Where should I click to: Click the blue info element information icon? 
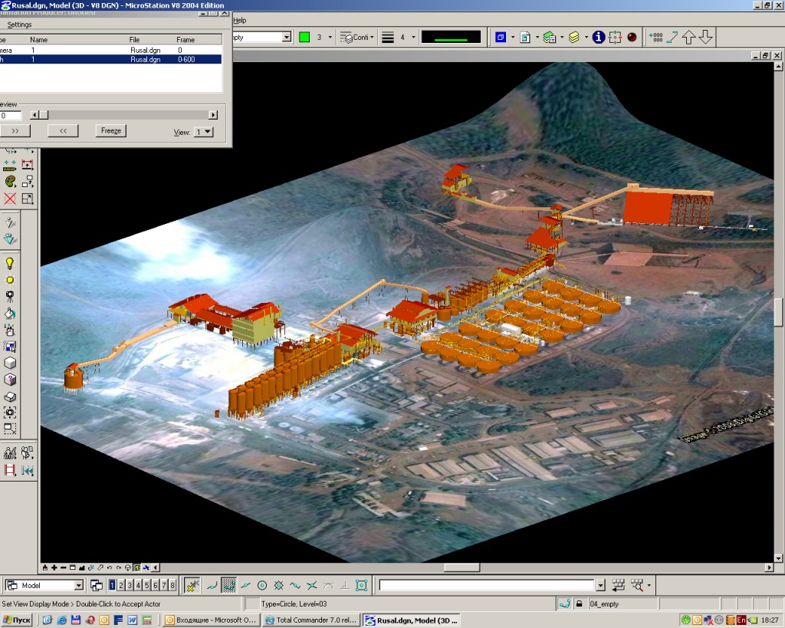(598, 37)
